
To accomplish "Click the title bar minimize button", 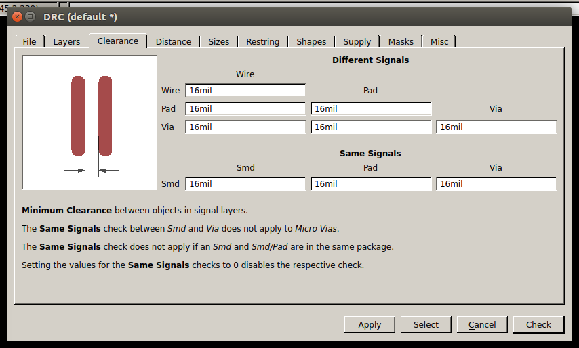I will [30, 16].
